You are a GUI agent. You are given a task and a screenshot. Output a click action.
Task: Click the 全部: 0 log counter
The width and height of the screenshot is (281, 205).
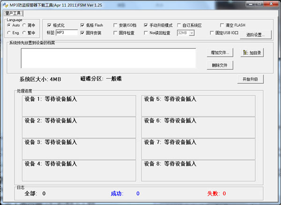click(35, 194)
